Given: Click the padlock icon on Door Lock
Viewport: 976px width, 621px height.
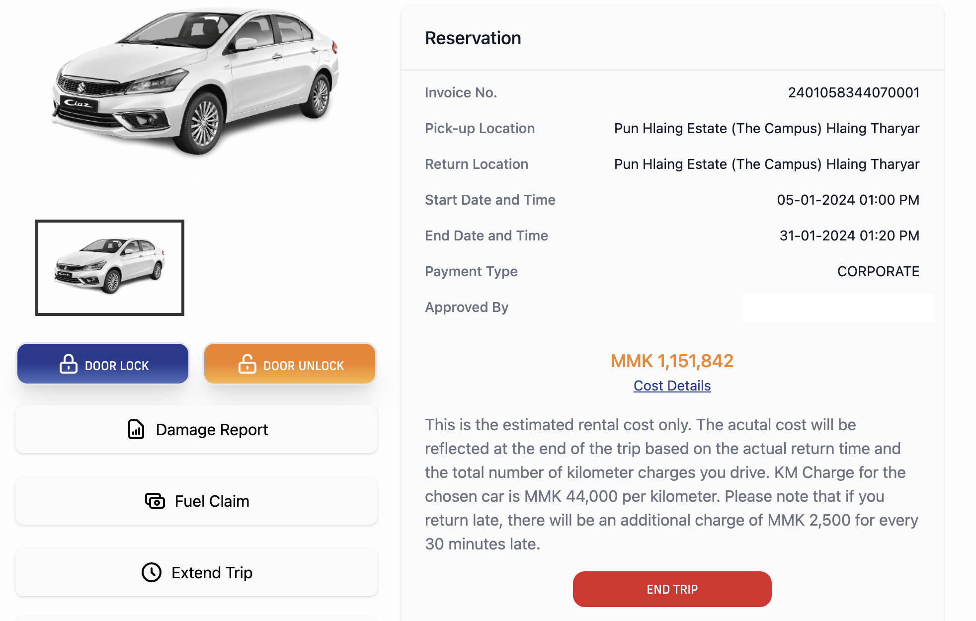Looking at the screenshot, I should pyautogui.click(x=69, y=364).
